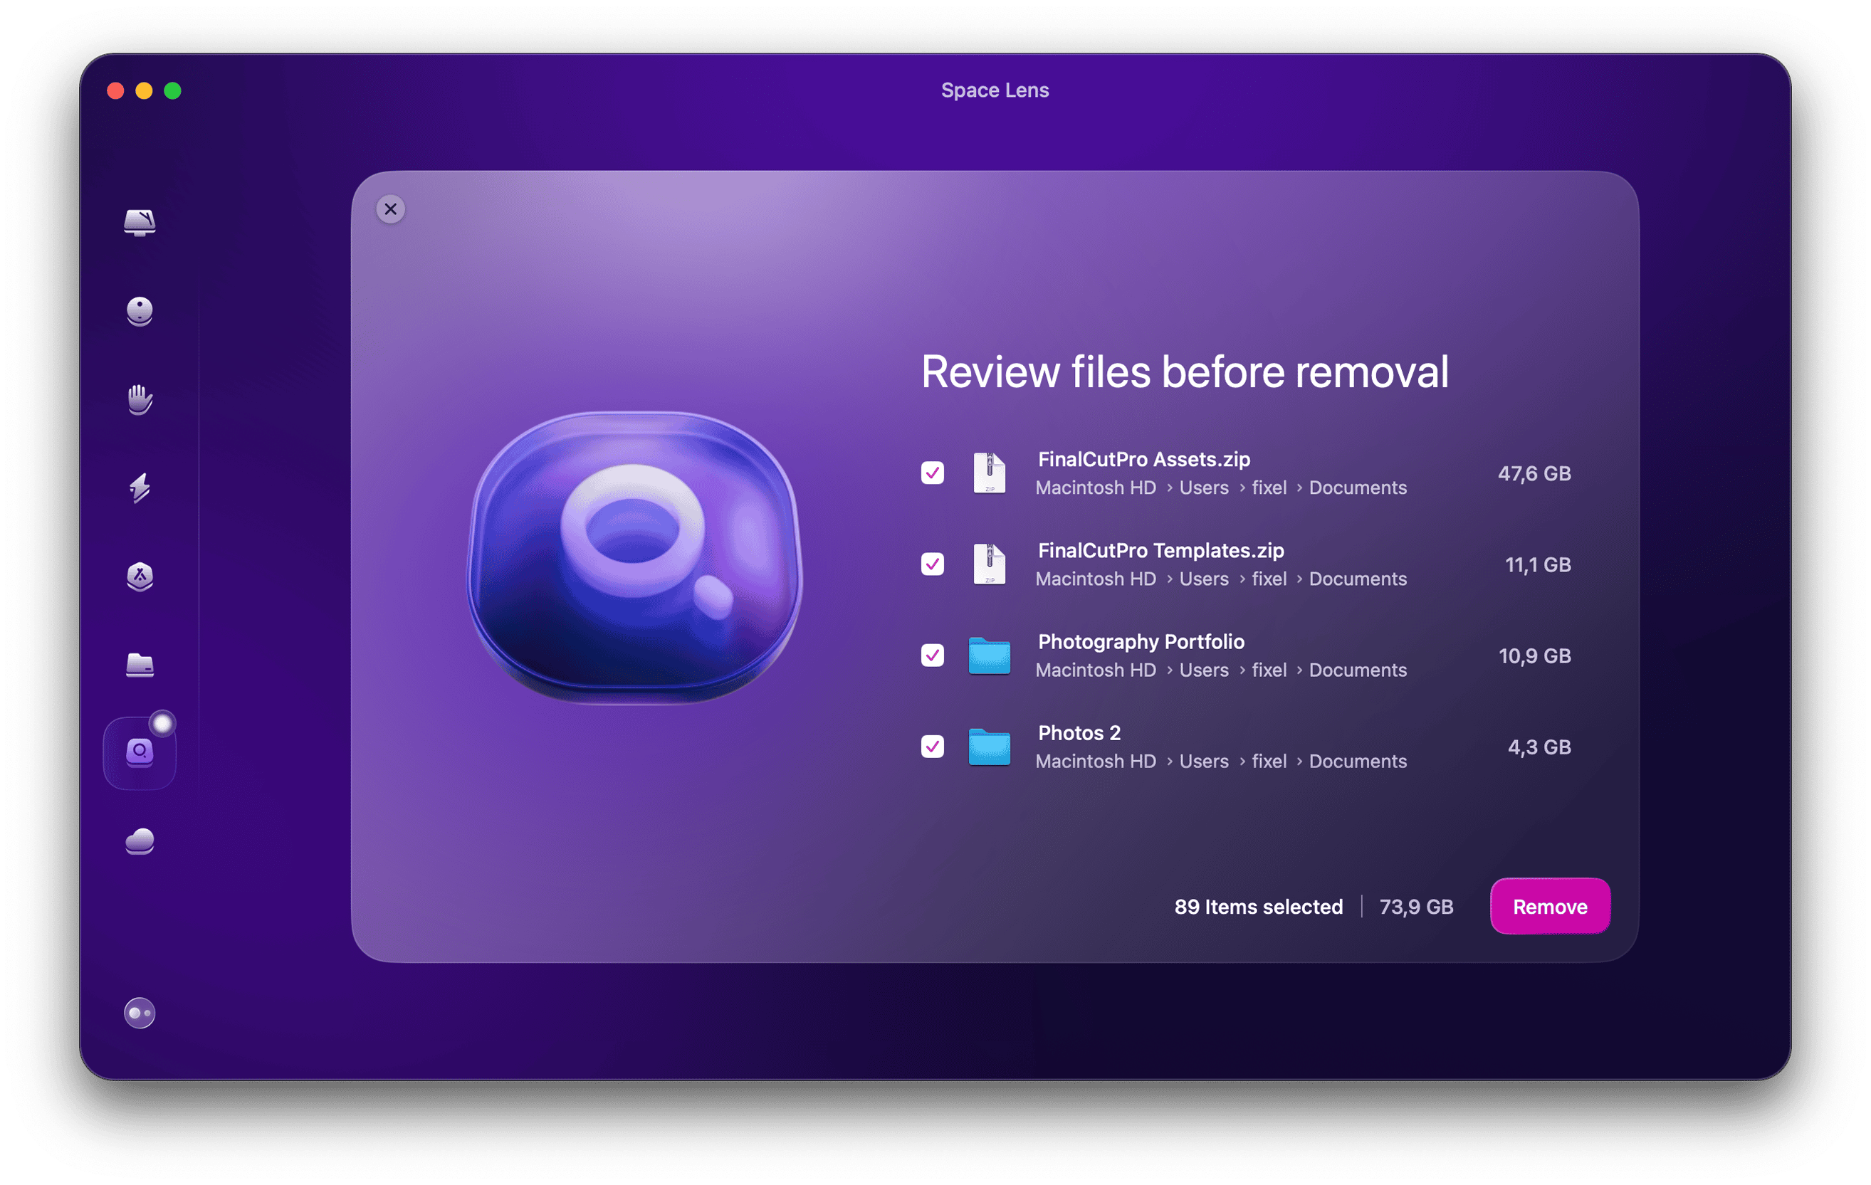The height and width of the screenshot is (1185, 1871).
Task: Uncheck FinalCutPro Templates.zip
Action: [x=932, y=564]
